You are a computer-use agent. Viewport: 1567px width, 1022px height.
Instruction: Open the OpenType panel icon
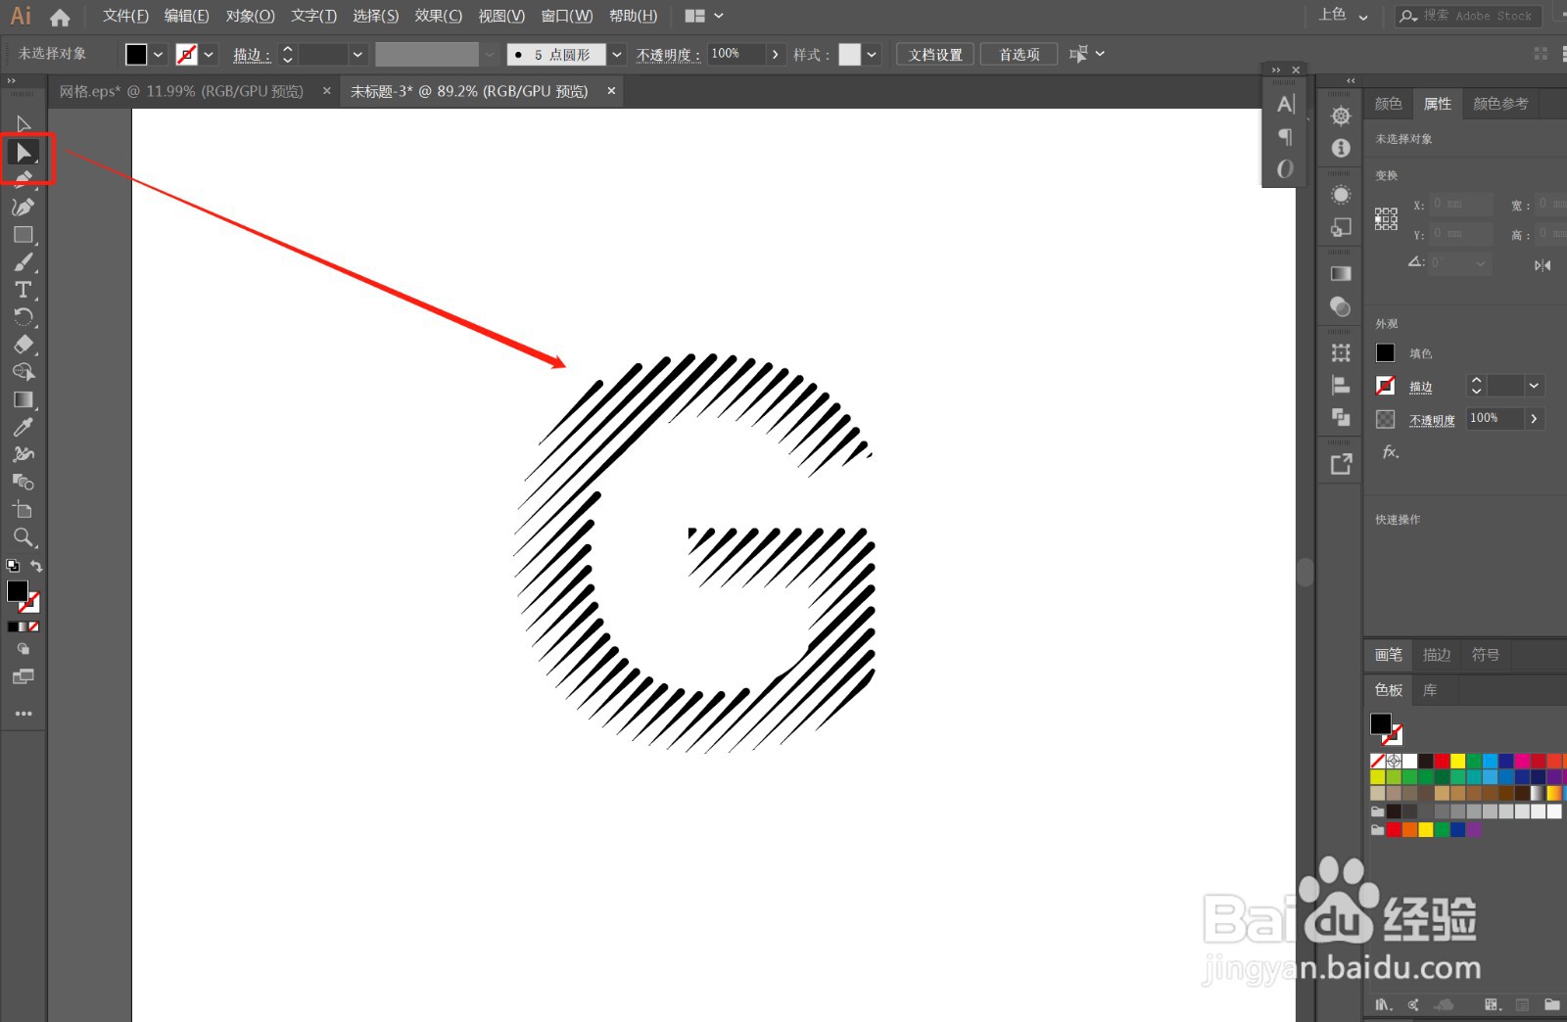[x=1285, y=168]
